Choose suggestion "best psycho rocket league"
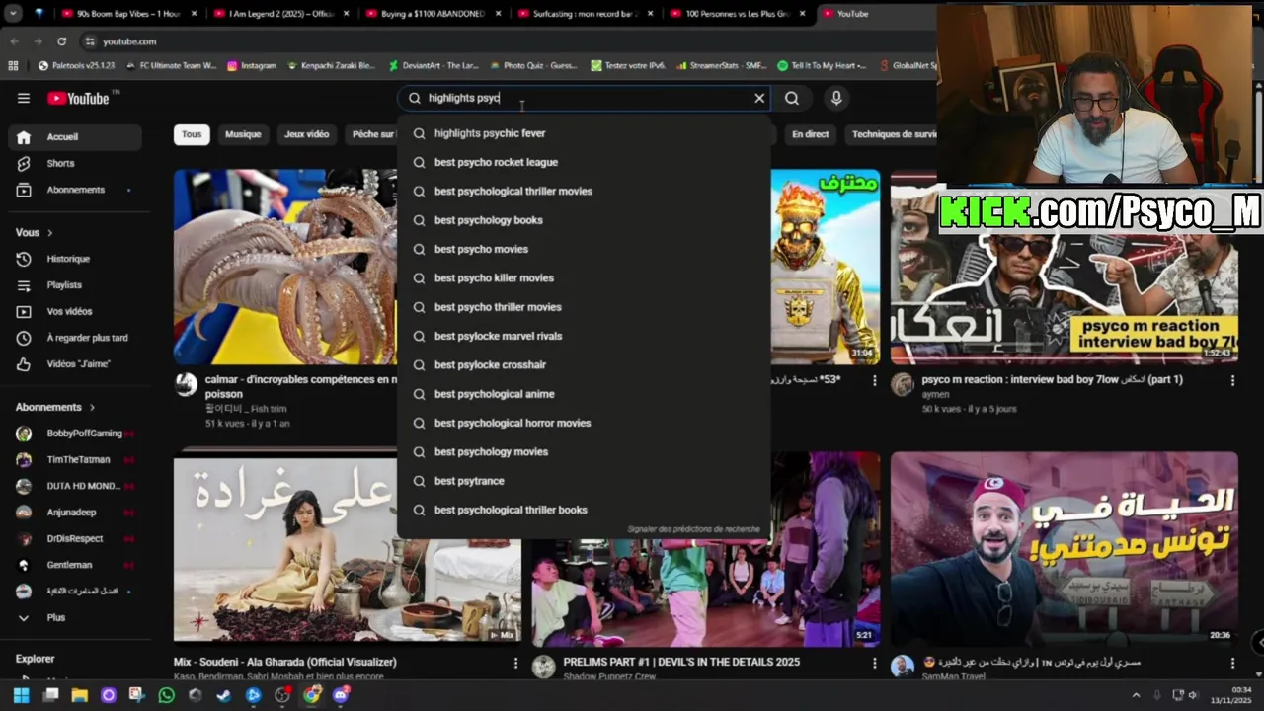The width and height of the screenshot is (1264, 711). pos(584,162)
